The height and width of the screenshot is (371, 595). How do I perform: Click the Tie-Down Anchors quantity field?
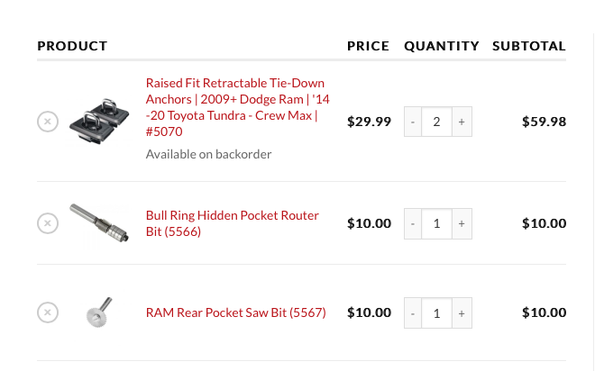[436, 122]
